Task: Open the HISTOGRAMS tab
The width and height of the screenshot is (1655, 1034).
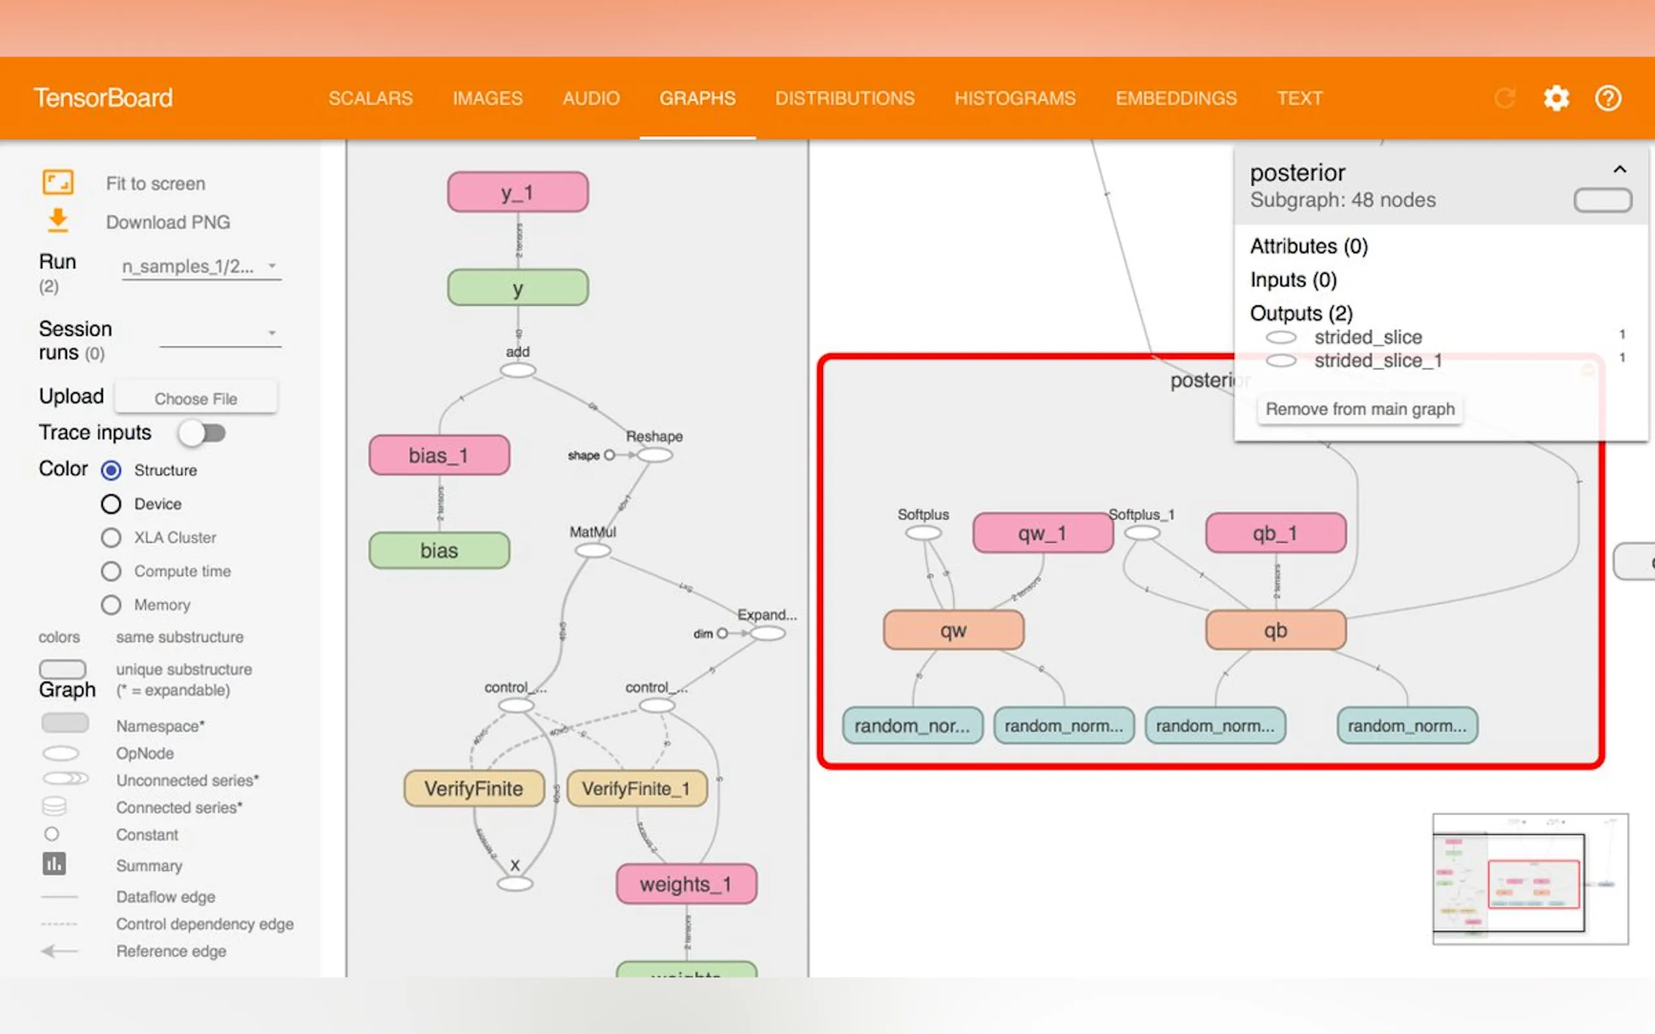Action: [x=1015, y=98]
